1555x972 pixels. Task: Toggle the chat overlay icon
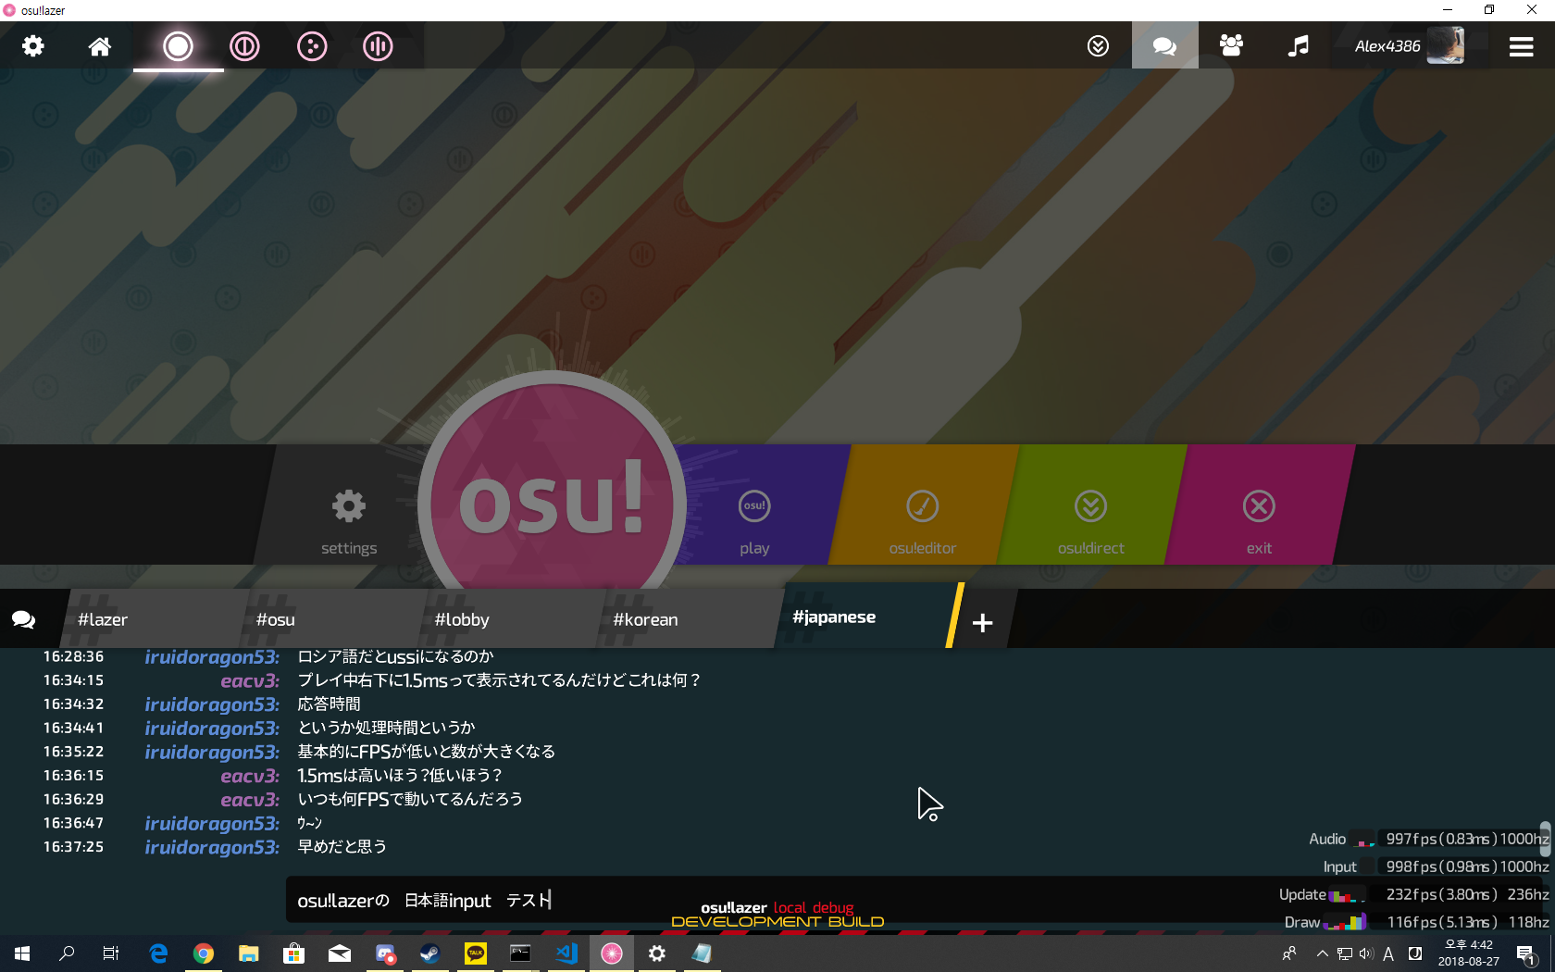(1164, 45)
